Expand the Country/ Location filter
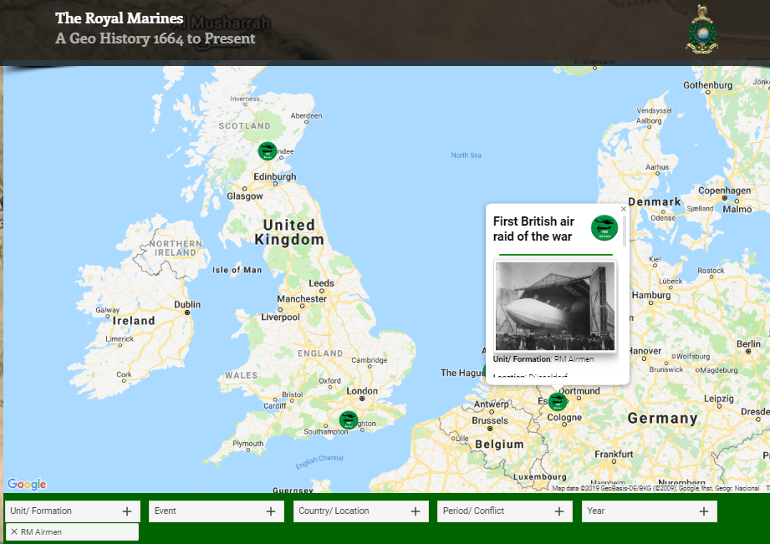 (361, 511)
